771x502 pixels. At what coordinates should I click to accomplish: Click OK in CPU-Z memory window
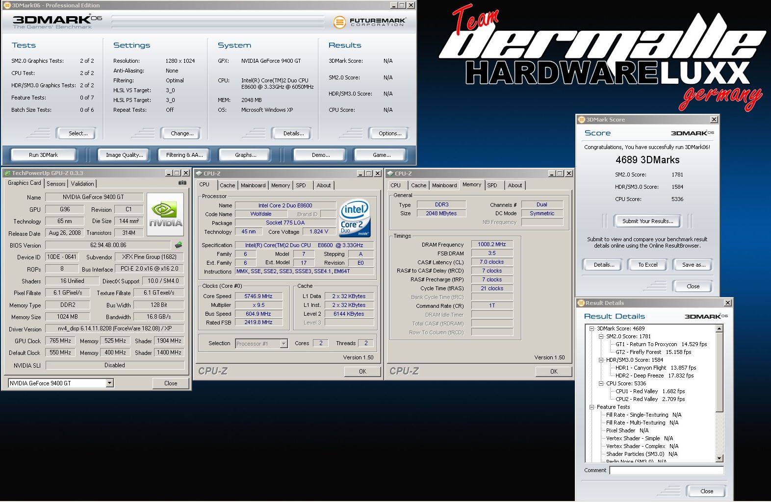pos(554,372)
